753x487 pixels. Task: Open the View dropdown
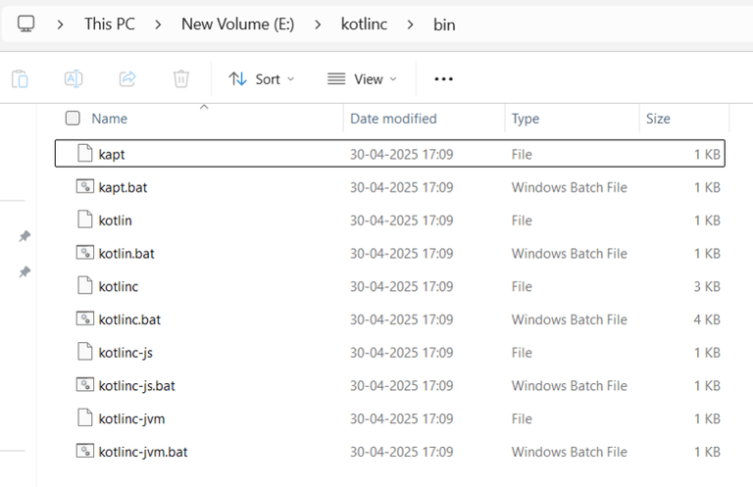362,78
